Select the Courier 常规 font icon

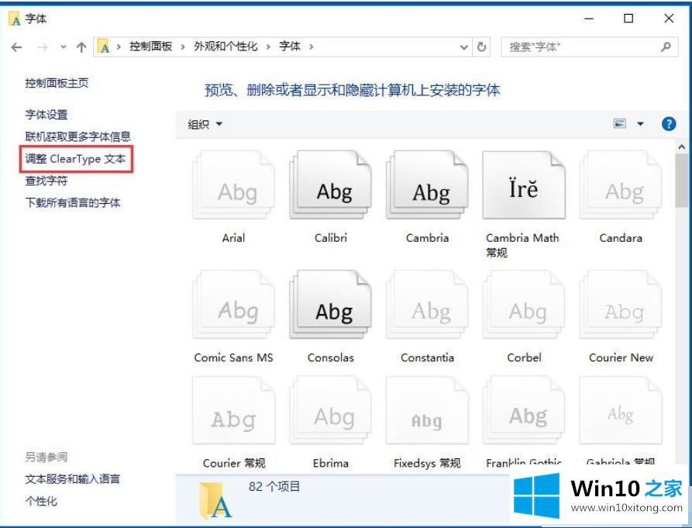(233, 411)
